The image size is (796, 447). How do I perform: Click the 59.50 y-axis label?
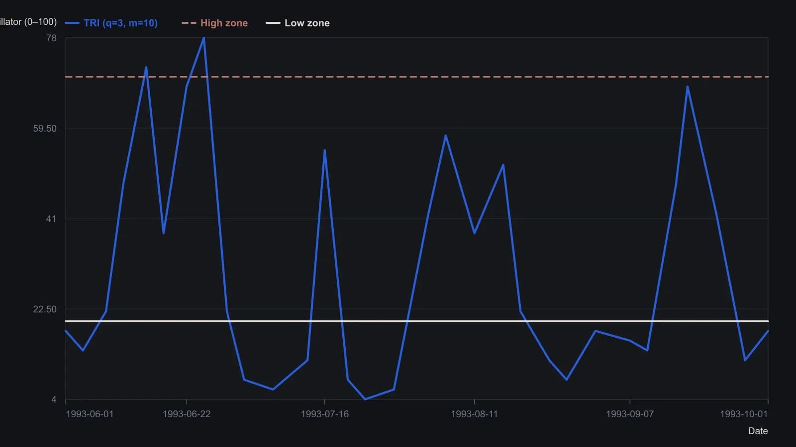pyautogui.click(x=45, y=129)
